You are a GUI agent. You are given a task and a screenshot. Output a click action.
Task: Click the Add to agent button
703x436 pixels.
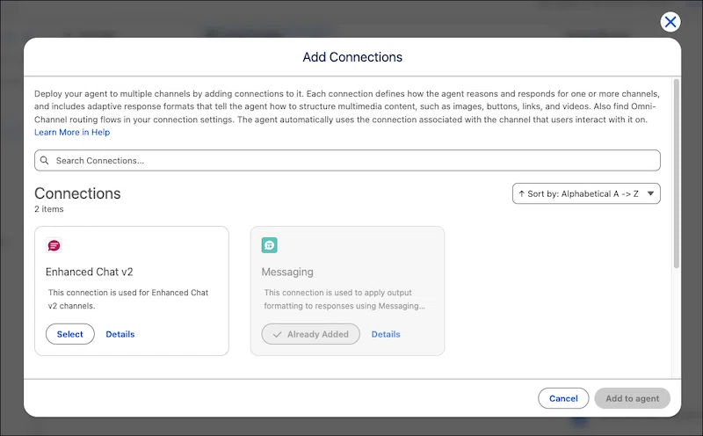[x=632, y=398]
